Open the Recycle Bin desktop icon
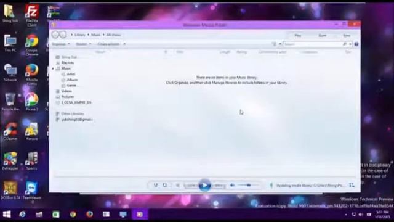The width and height of the screenshot is (394, 222). point(10,102)
